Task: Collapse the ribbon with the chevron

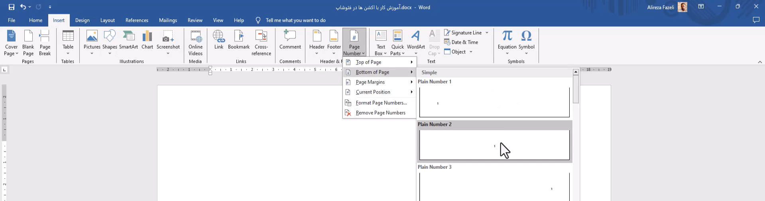Action: point(760,62)
